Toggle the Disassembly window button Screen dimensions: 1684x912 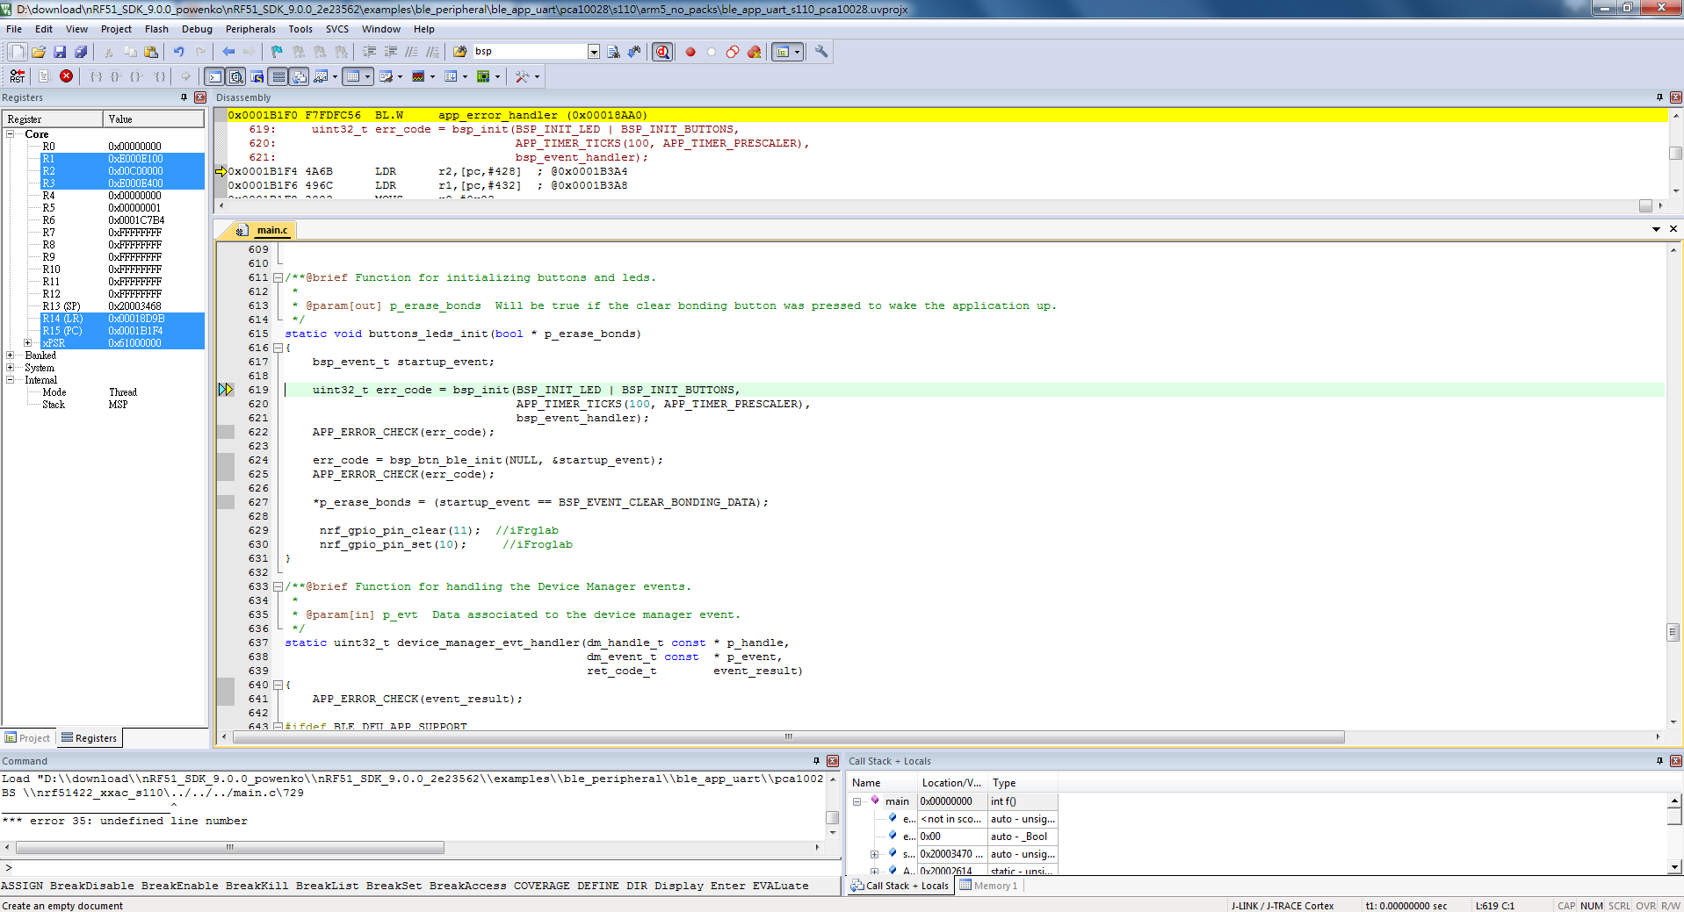tap(235, 76)
